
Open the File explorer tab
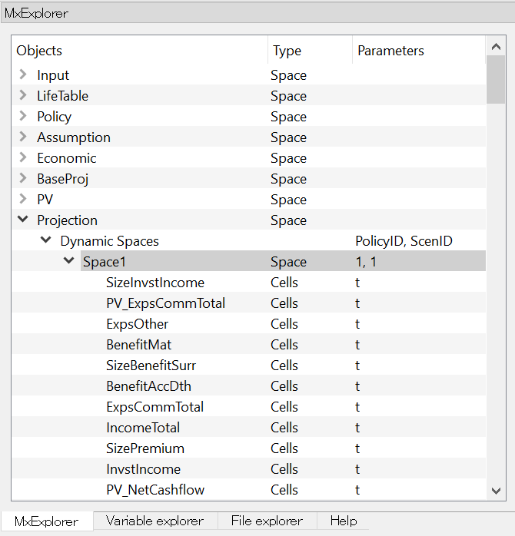pyautogui.click(x=267, y=521)
